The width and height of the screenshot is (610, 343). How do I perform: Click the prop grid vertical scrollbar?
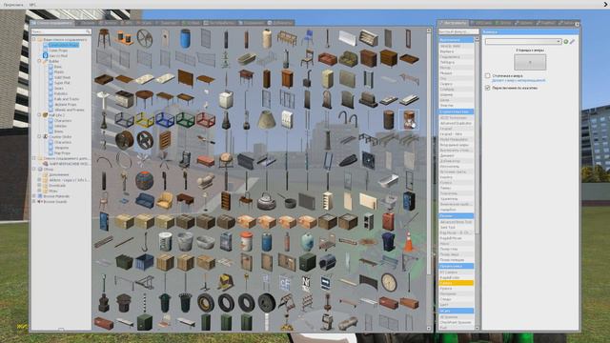(429, 152)
